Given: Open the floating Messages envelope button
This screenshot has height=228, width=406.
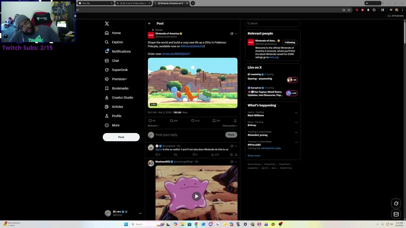Looking at the screenshot, I should tap(396, 214).
